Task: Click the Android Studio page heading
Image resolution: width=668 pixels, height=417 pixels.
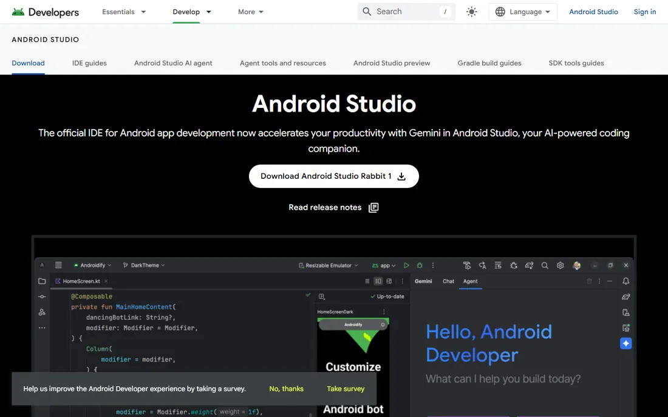Action: [x=334, y=103]
